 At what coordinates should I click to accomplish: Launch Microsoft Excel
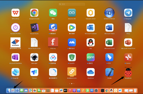109,42
